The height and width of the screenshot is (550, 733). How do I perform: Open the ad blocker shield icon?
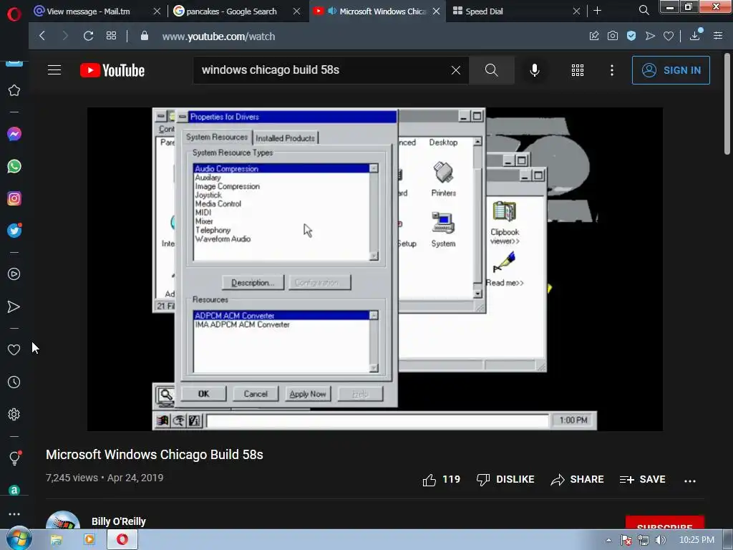[631, 36]
